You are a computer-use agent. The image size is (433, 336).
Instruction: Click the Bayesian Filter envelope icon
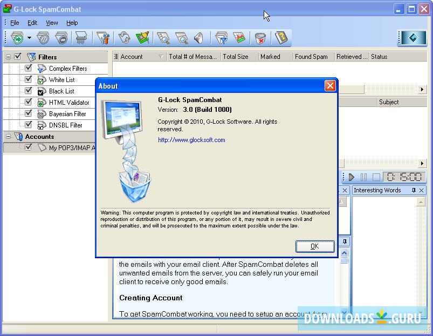coord(42,113)
